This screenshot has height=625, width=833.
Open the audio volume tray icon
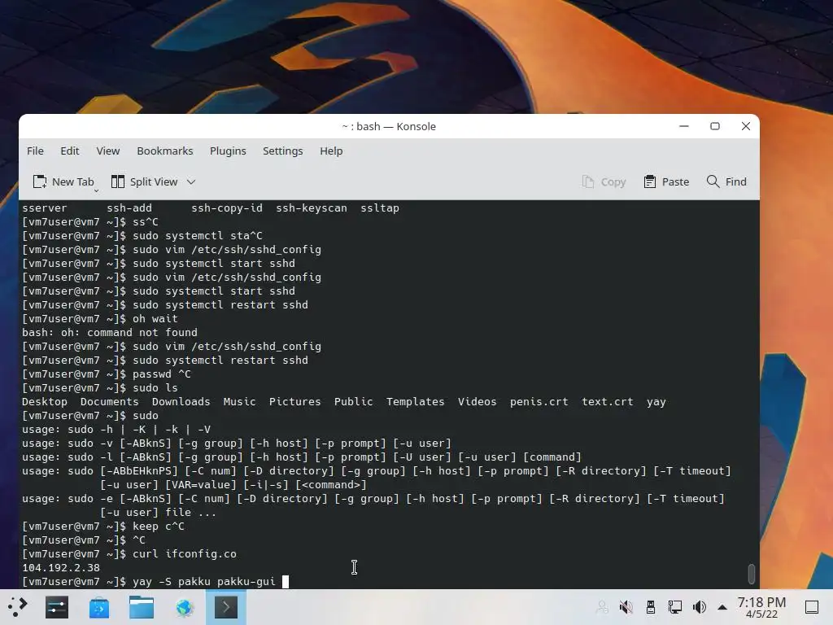point(699,607)
